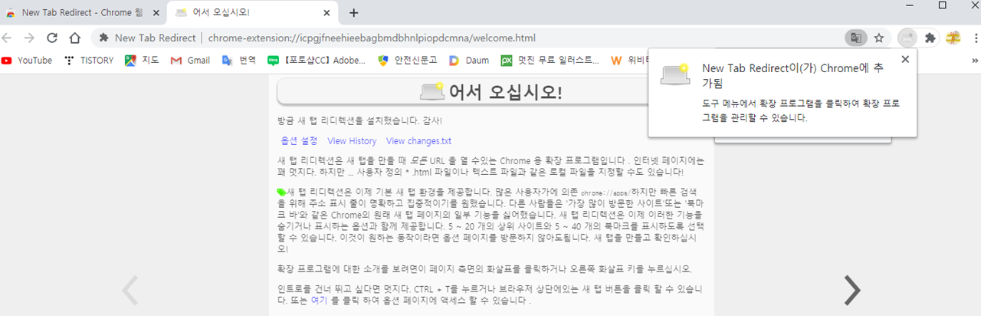Open the View changes.txt link

pyautogui.click(x=419, y=141)
